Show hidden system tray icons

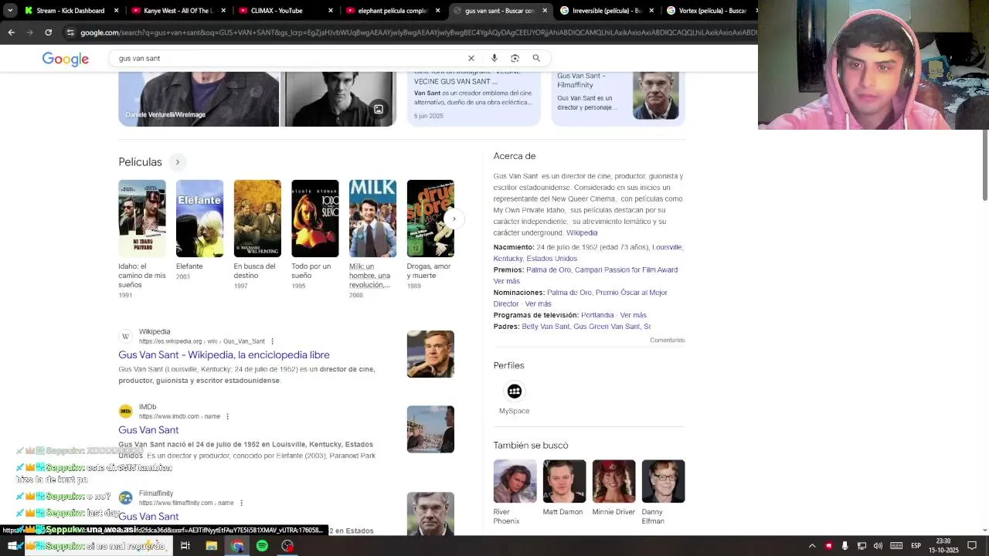[812, 546]
